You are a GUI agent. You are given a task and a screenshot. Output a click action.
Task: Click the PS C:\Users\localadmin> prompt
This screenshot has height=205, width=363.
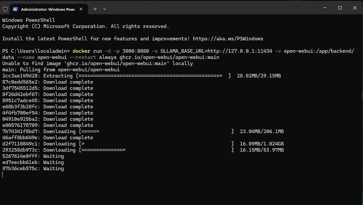coord(36,51)
